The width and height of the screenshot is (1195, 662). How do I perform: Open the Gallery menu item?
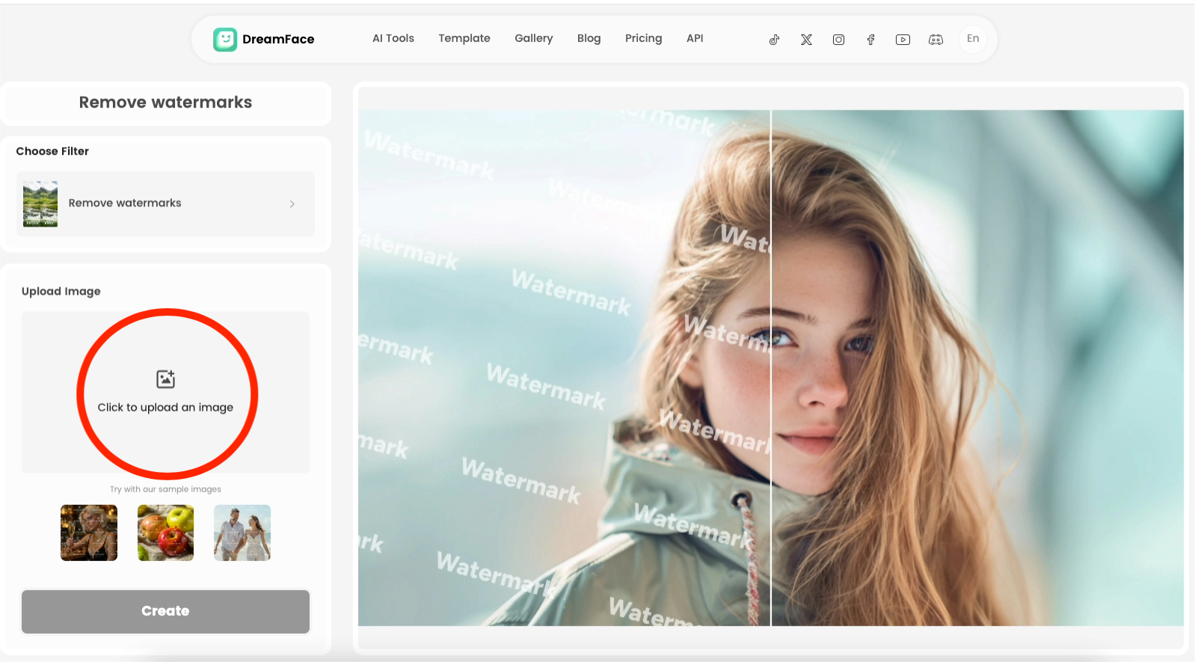click(534, 38)
